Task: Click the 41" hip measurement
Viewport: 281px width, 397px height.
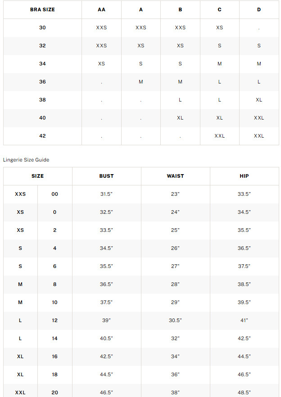Action: coord(244,321)
